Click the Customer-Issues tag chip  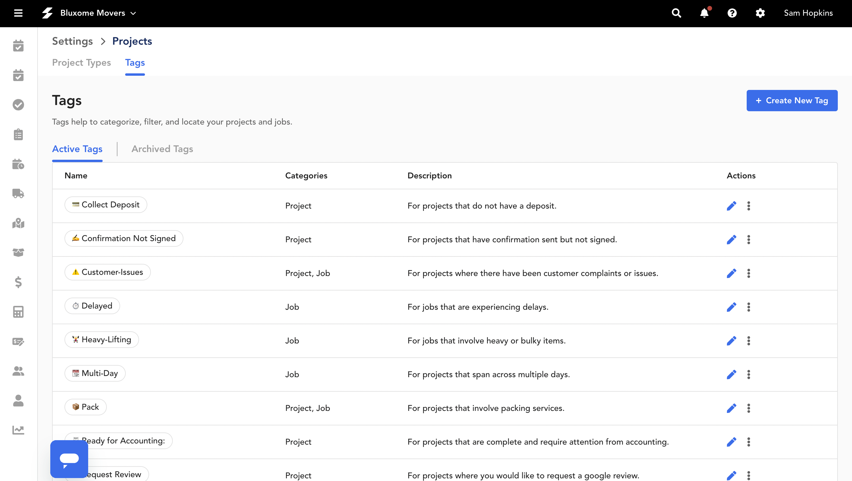click(x=107, y=272)
